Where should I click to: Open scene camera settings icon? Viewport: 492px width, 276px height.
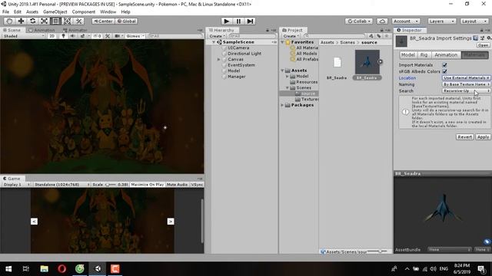[x=118, y=36]
